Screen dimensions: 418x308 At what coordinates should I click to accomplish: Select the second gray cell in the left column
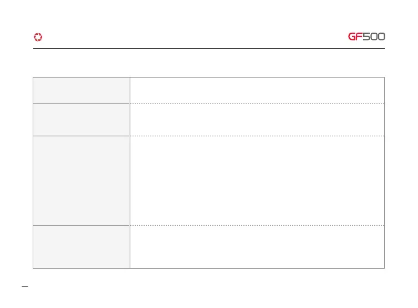point(81,120)
